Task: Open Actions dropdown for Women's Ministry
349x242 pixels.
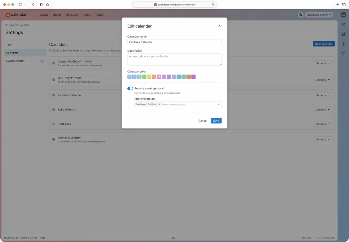Action: click(323, 140)
